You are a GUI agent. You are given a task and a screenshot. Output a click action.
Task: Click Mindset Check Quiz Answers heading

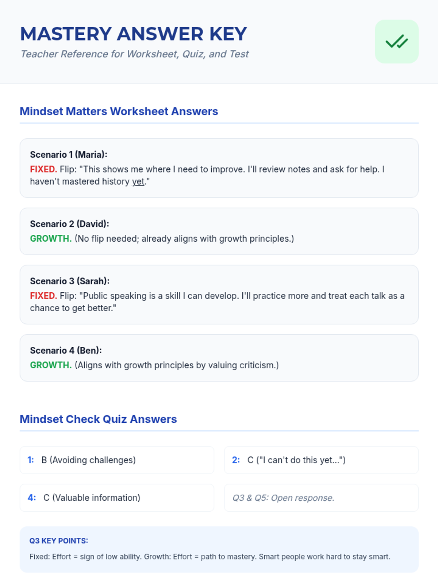[98, 419]
